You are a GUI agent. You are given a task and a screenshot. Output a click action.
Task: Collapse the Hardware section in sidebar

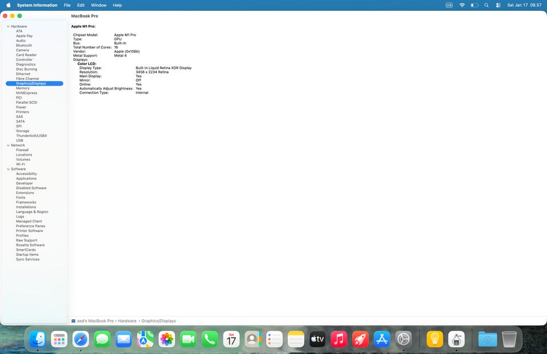point(8,27)
